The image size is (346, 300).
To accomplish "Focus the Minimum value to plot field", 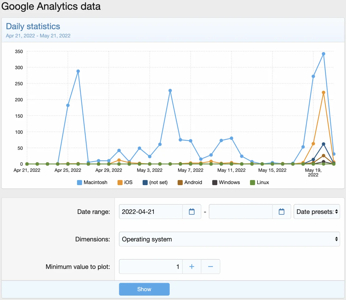I will coord(151,267).
